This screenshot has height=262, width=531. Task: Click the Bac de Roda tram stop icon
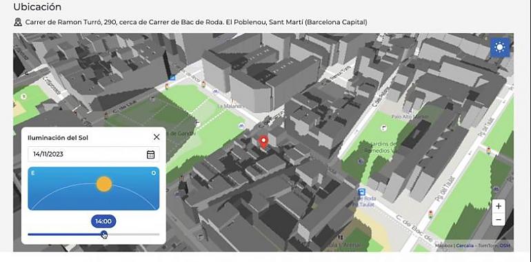[x=361, y=192]
